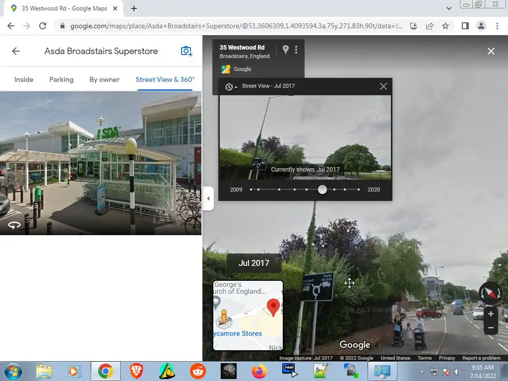Open the Asda storefront 360 photo thumbnail
Screen dimensions: 508x381
point(101,163)
